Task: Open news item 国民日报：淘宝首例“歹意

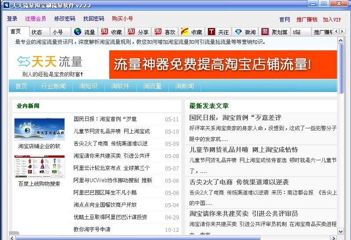Action: (x=105, y=119)
